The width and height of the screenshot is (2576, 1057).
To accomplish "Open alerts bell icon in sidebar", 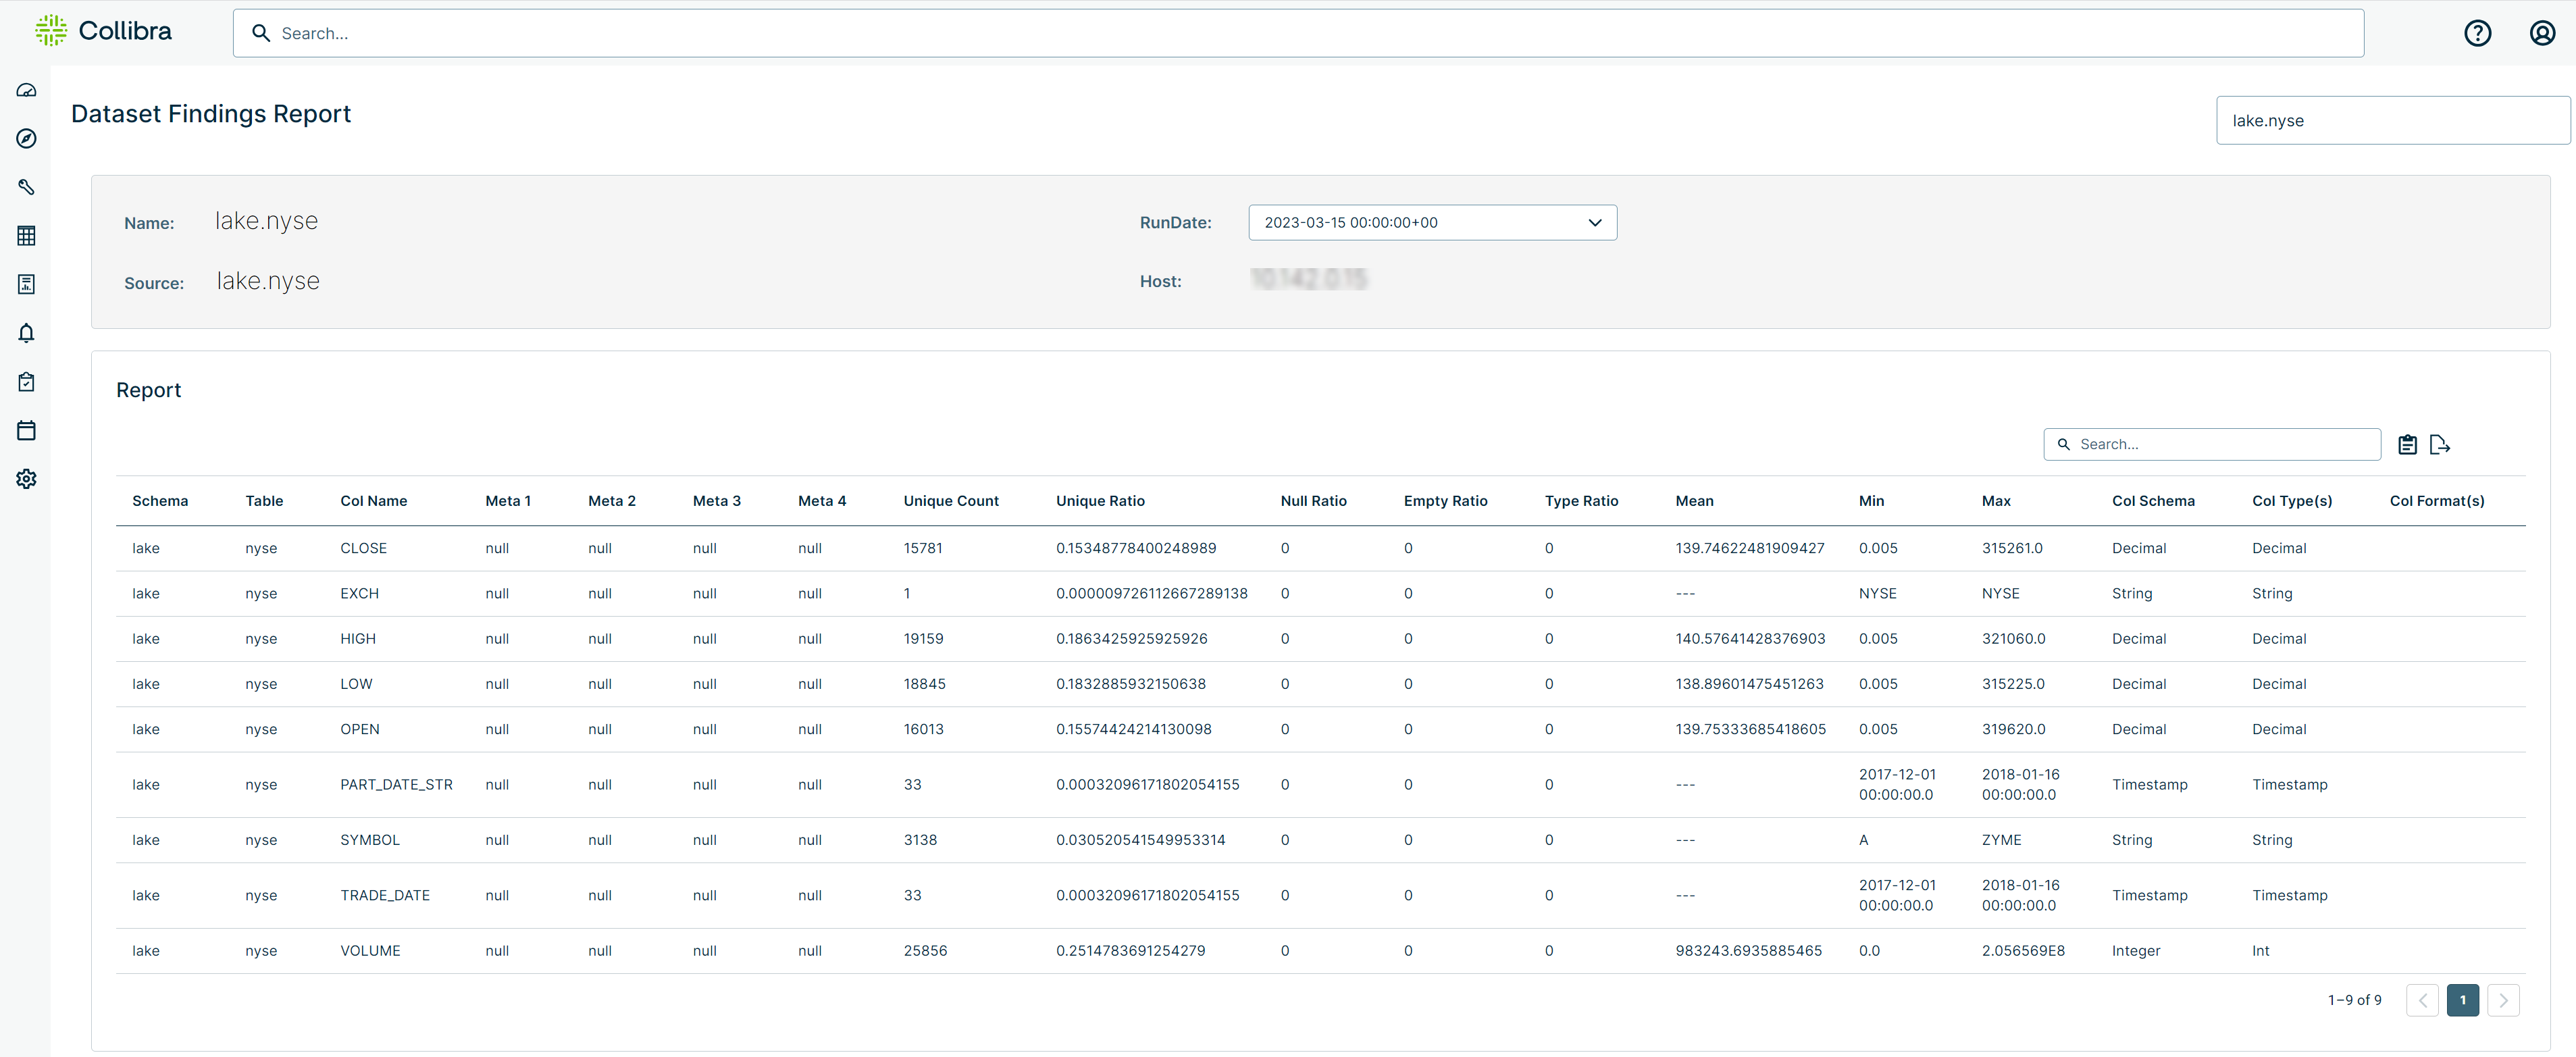I will pos(27,333).
